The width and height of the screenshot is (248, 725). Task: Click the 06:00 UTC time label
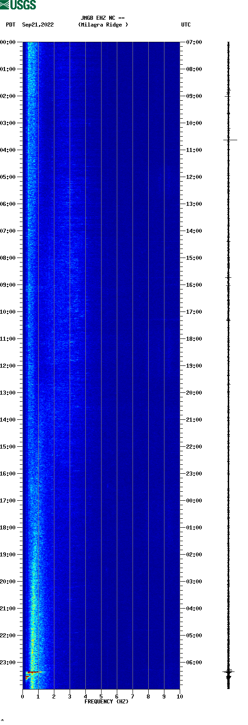194,663
